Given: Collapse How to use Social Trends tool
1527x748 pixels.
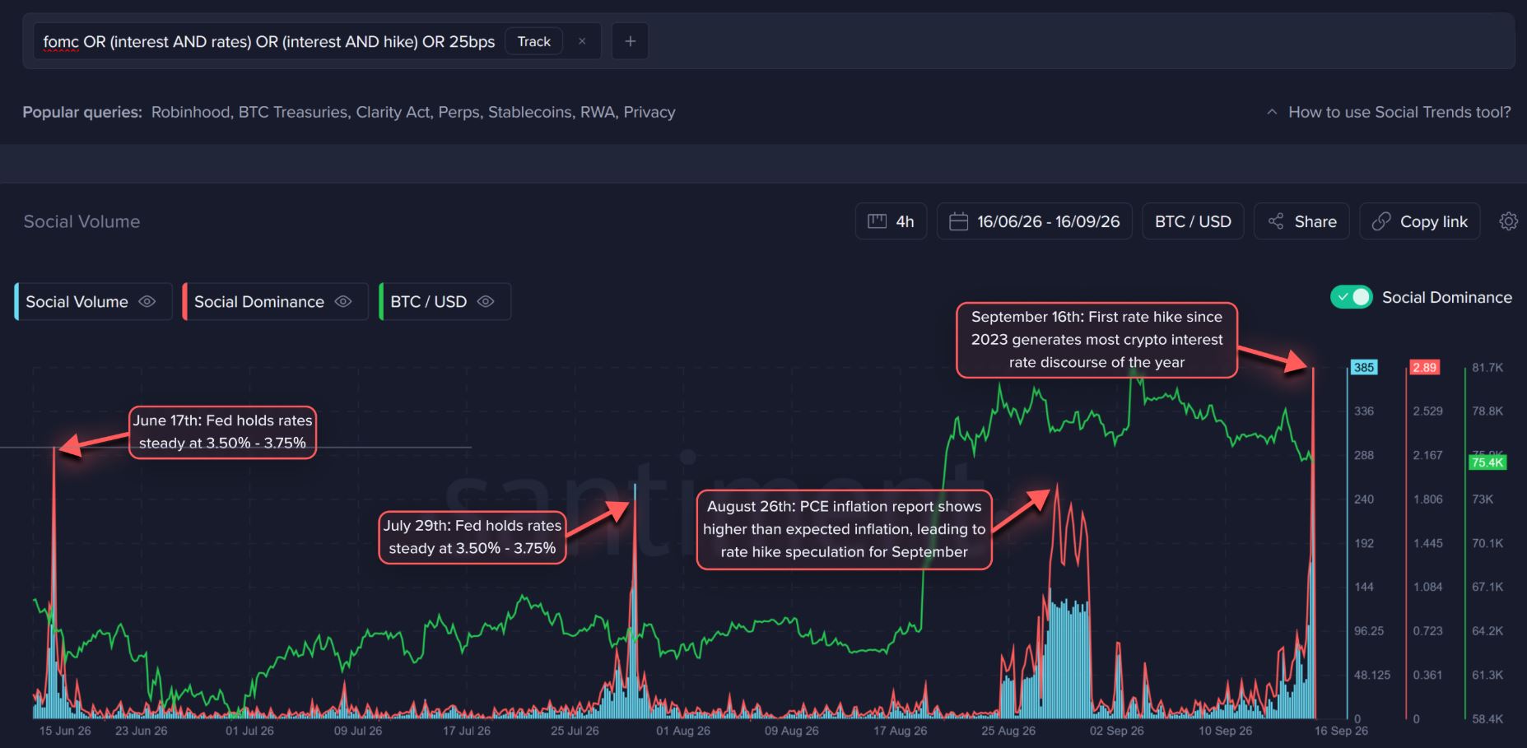Looking at the screenshot, I should coord(1389,112).
